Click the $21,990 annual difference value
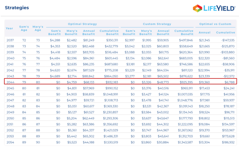The image size is (239, 148). click(x=204, y=52)
